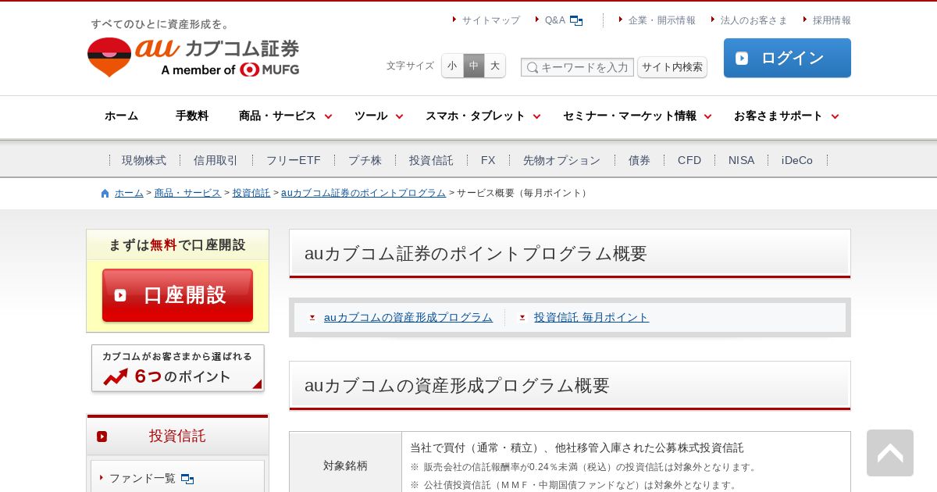
Task: Click the home icon in breadcrumb
Action: [105, 194]
